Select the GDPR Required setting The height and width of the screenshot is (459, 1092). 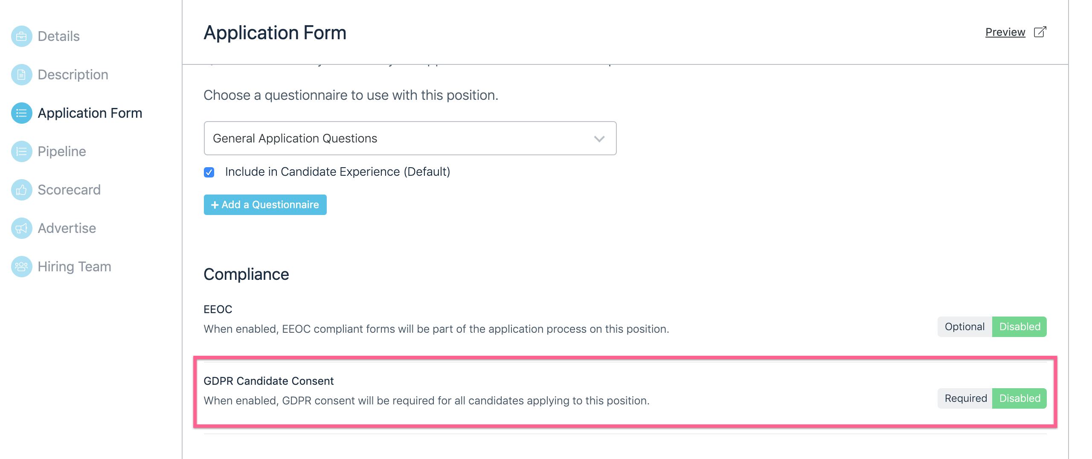[965, 398]
